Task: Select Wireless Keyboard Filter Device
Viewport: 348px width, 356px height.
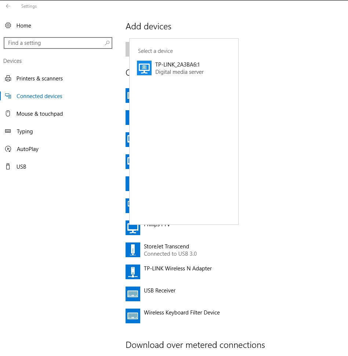Action: click(x=182, y=313)
